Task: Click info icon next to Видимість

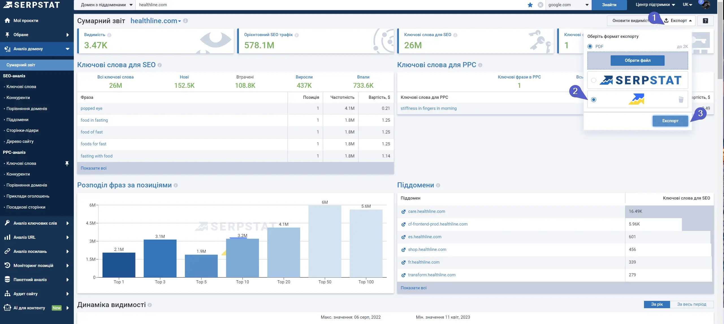Action: [x=109, y=35]
